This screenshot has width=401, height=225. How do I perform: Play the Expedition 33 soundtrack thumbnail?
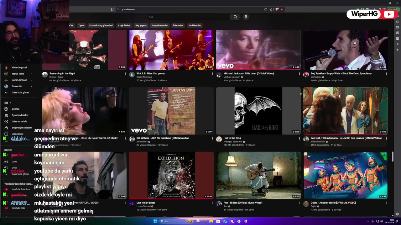tap(171, 175)
